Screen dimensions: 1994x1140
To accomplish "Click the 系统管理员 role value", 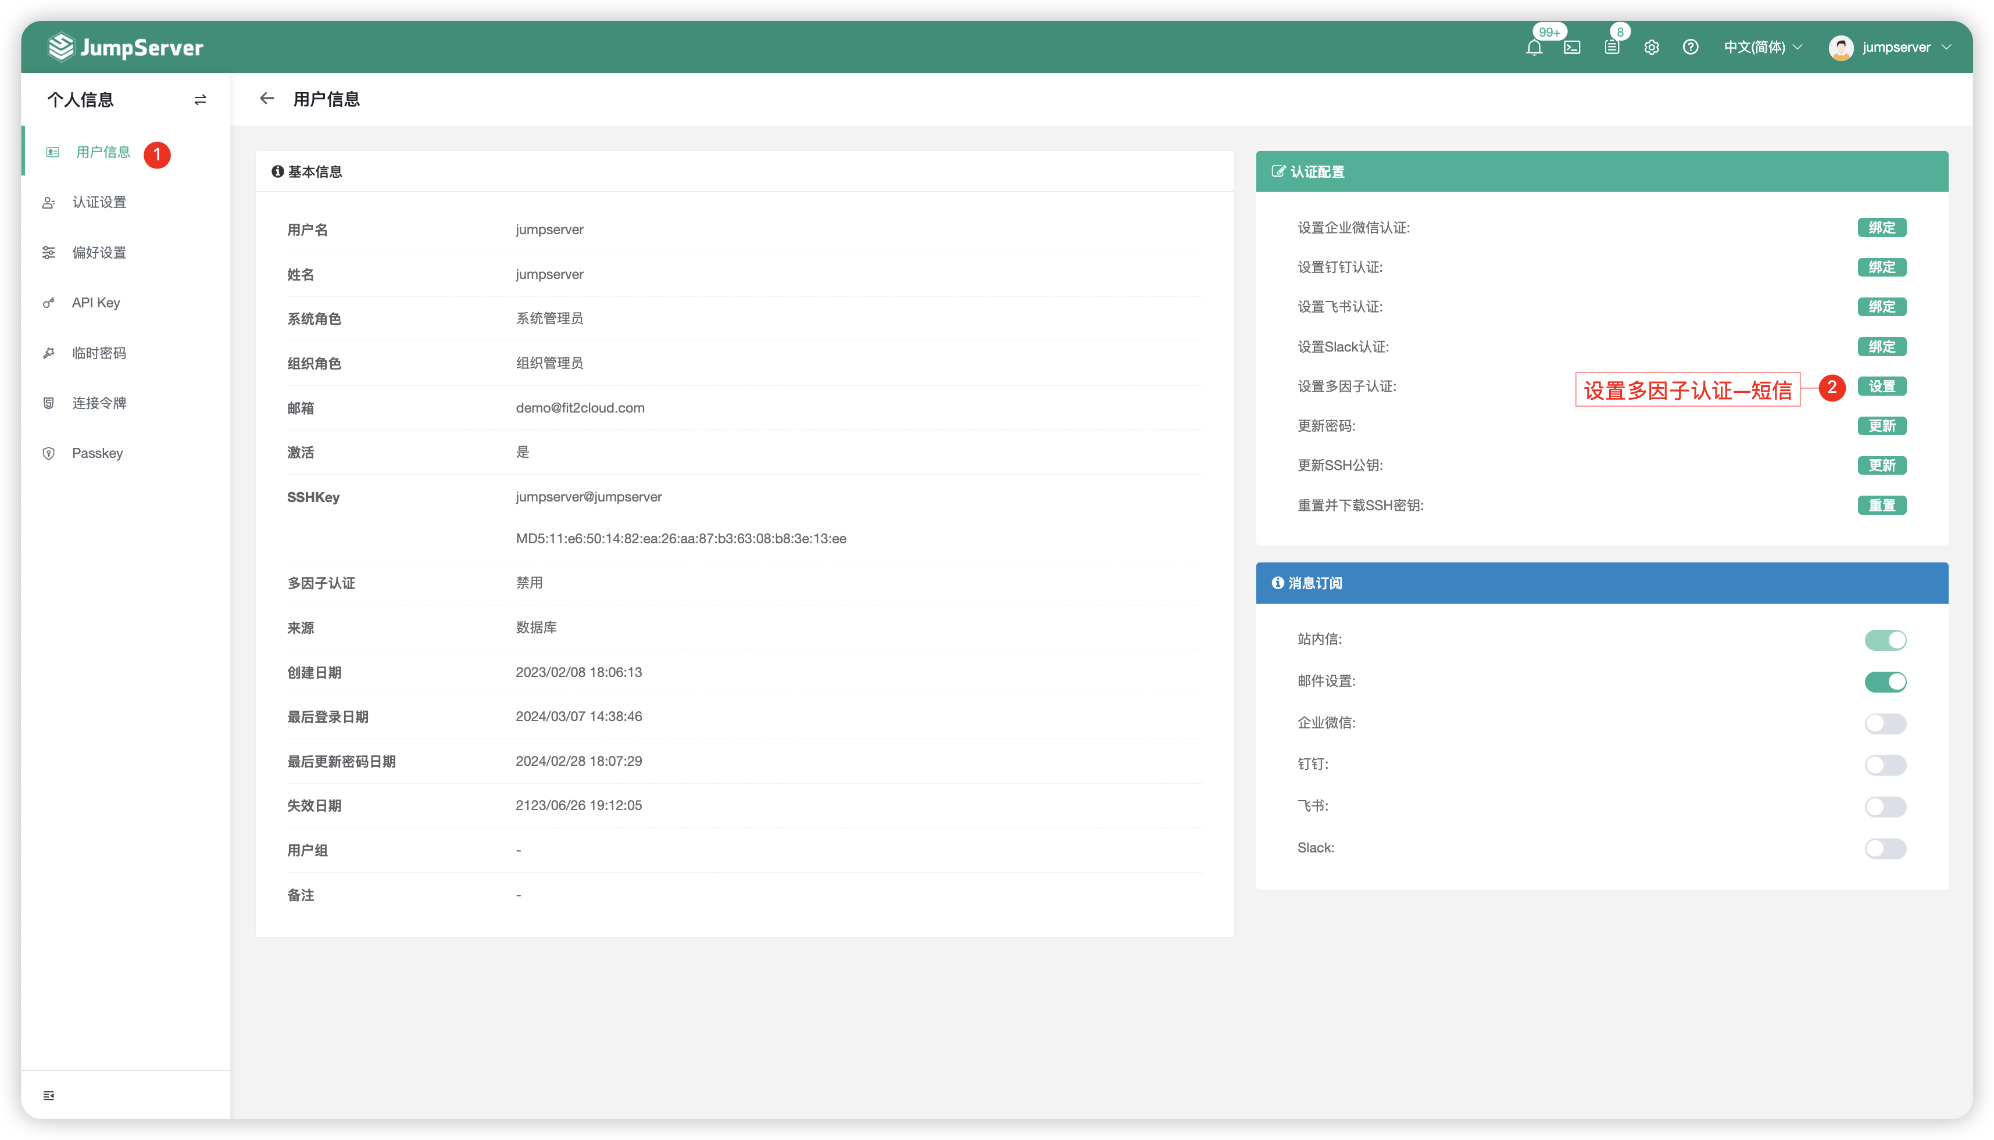I will point(549,318).
